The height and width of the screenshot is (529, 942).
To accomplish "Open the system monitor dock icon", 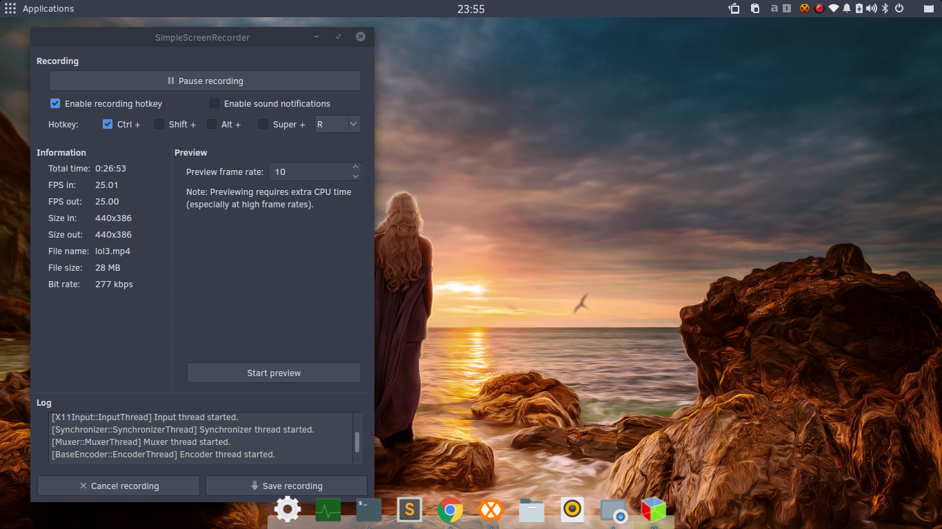I will [328, 510].
